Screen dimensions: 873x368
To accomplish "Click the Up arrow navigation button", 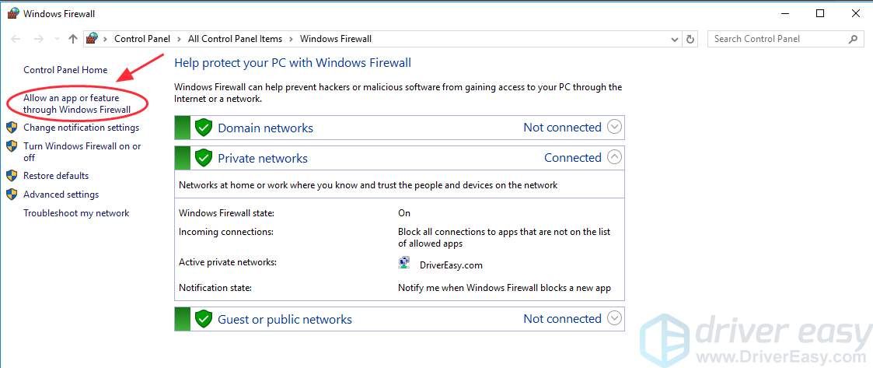I will [73, 39].
